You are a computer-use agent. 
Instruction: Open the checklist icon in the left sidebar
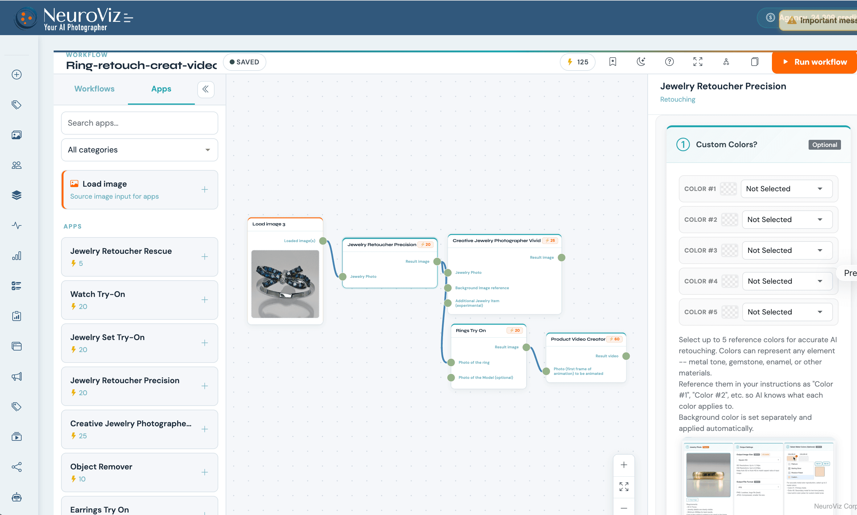pos(17,286)
